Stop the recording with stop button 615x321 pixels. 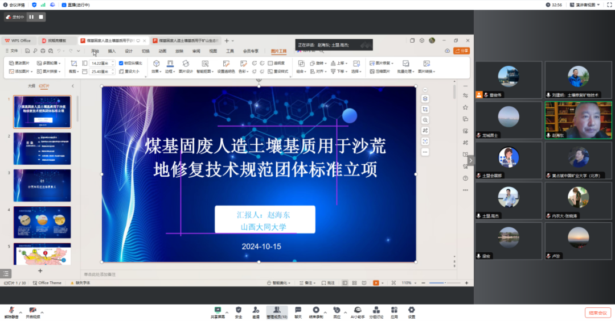41,17
